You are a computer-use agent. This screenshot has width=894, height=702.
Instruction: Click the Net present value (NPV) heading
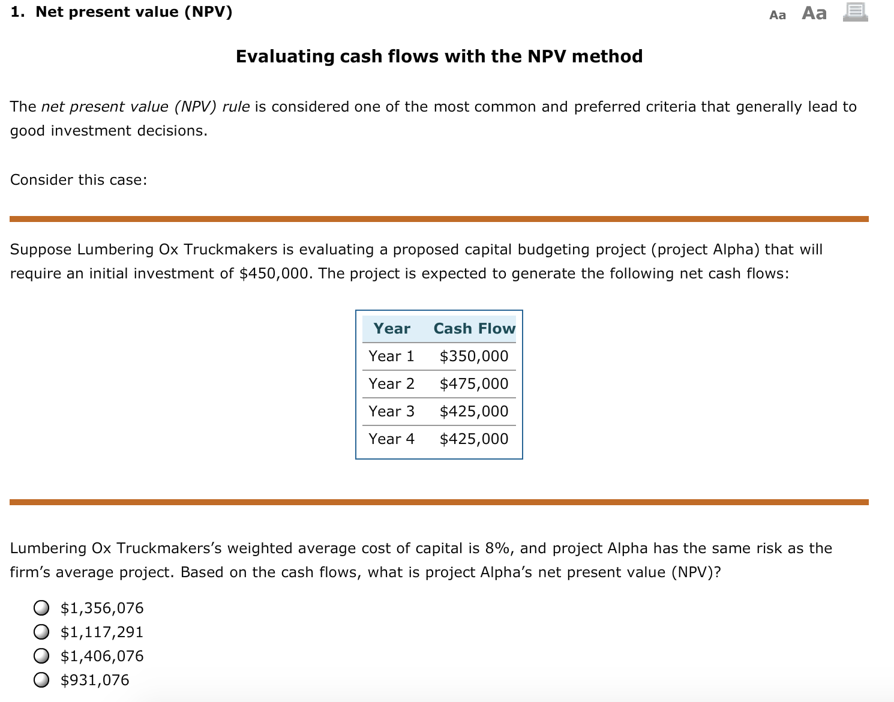pyautogui.click(x=120, y=11)
